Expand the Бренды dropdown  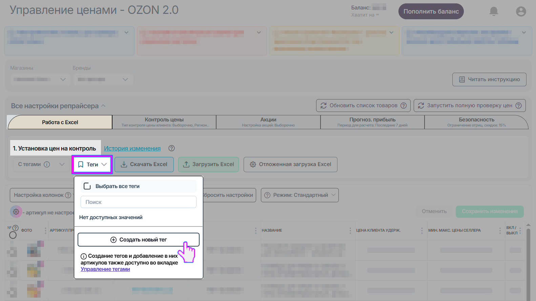coord(103,79)
